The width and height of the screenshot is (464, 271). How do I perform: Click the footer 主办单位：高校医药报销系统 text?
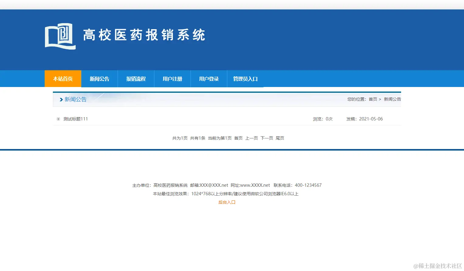160,185
